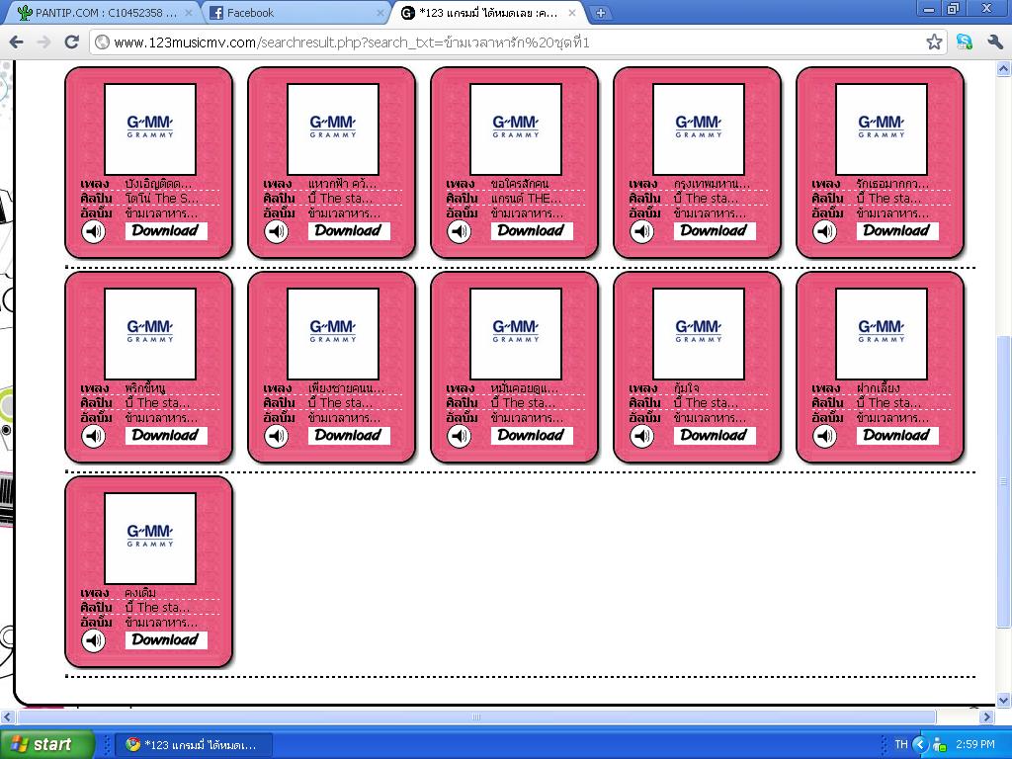
Task: Open the 2:59 PM clock
Action: (x=974, y=745)
